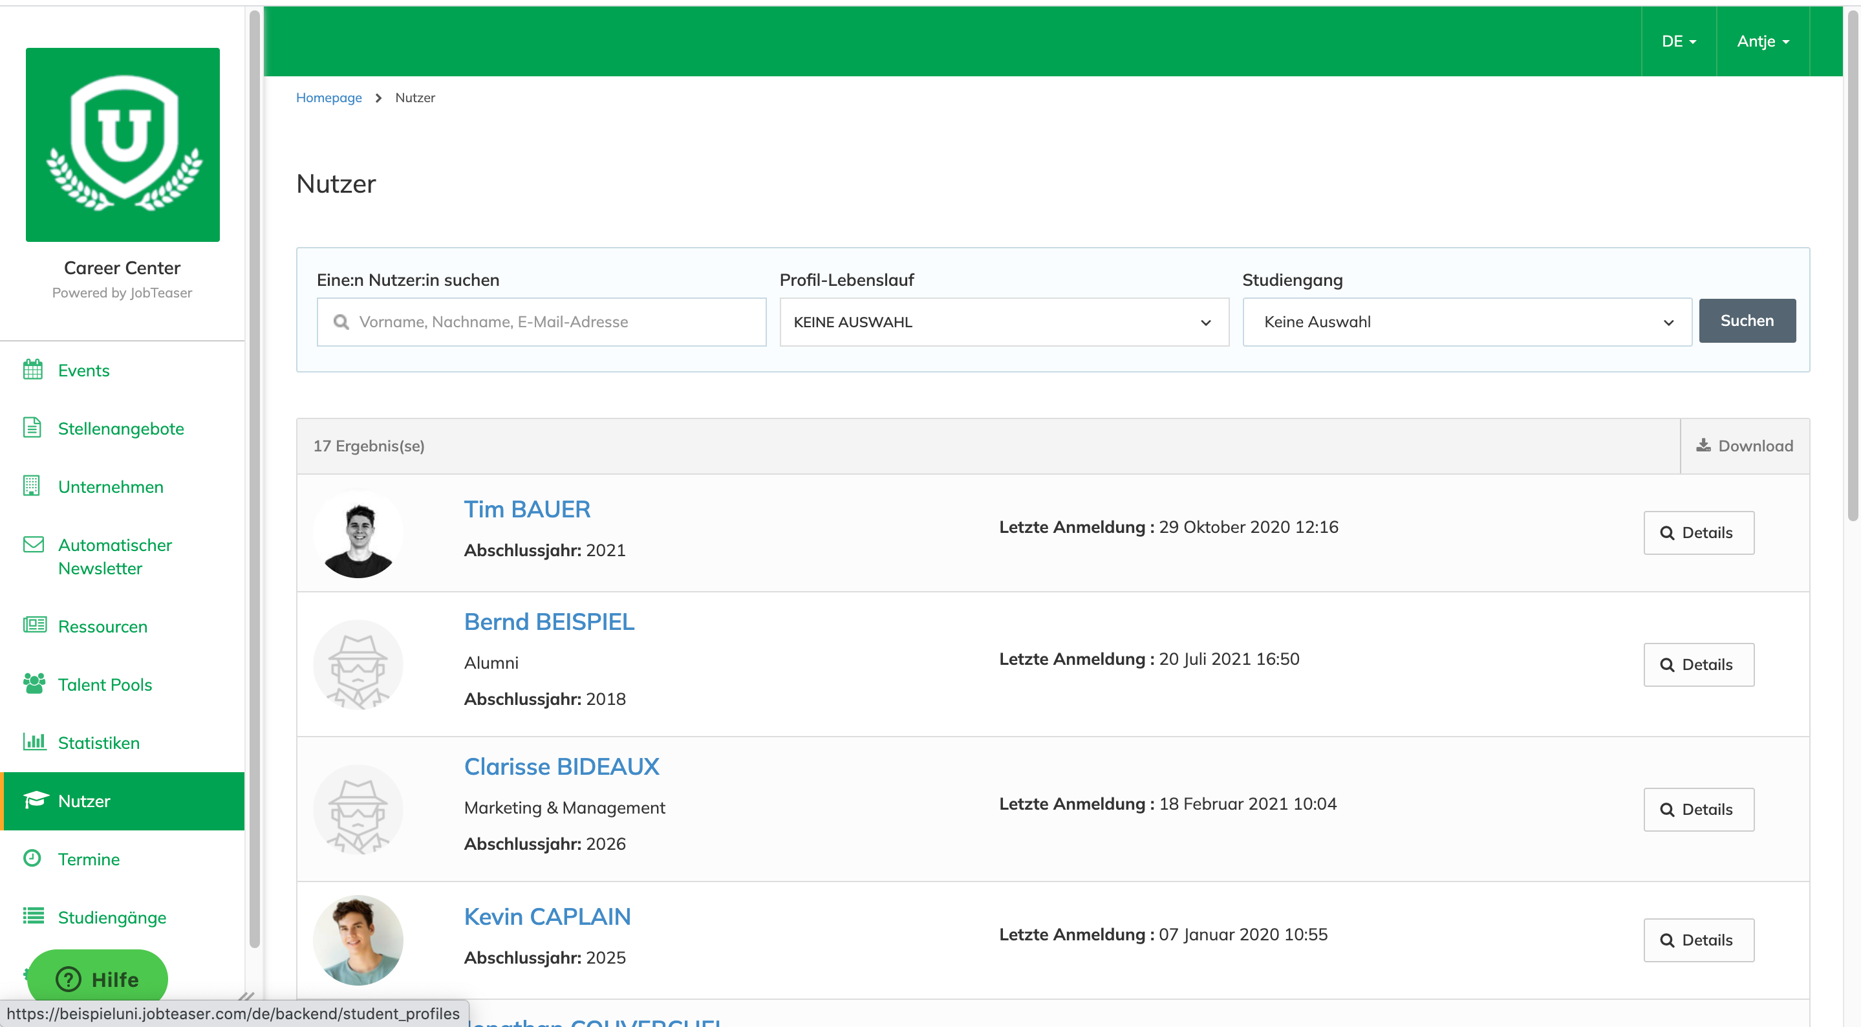Click the Career Center university logo

point(123,145)
